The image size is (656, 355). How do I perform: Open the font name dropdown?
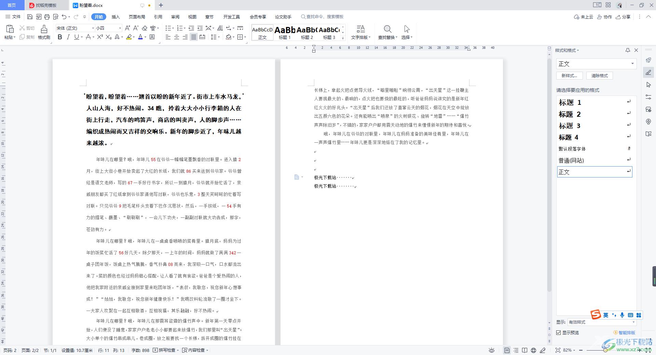click(93, 28)
